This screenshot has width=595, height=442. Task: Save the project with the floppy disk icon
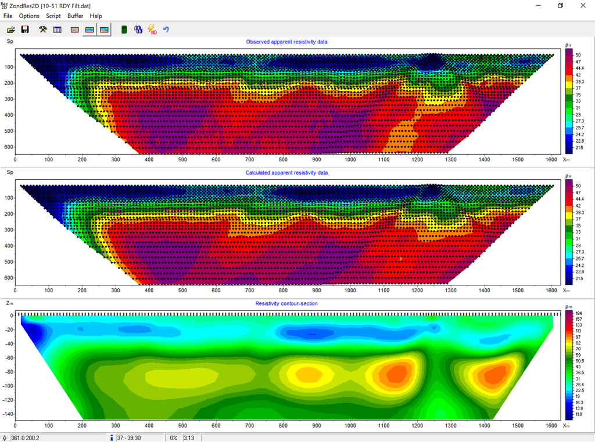[x=25, y=30]
